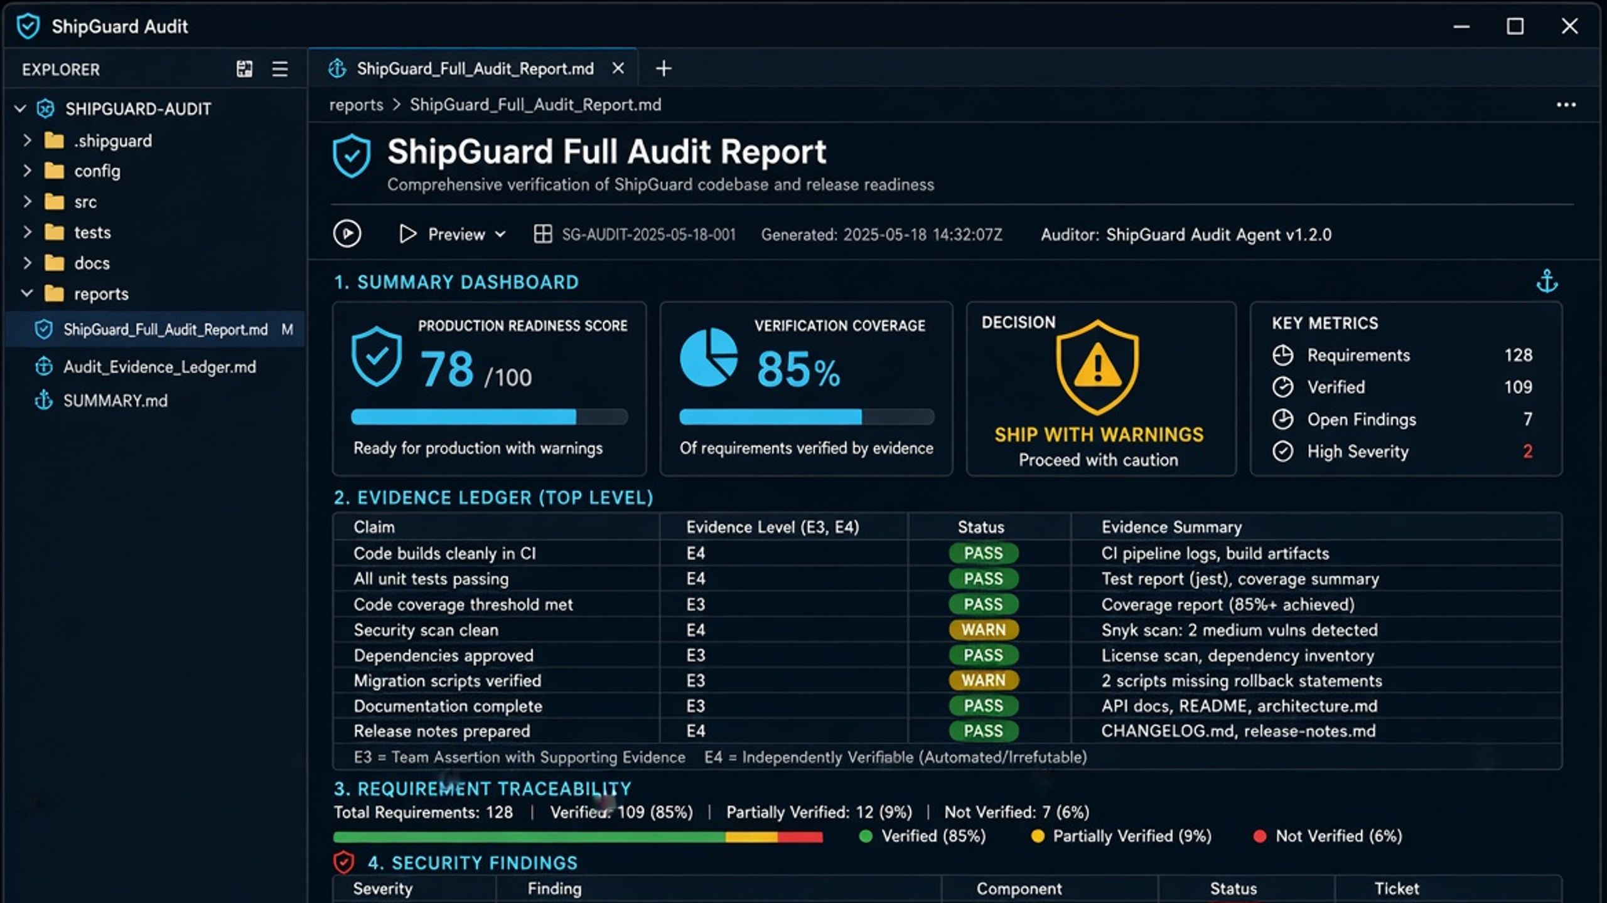Click 'CHANGELOG.md, release-notes.md' evidence cell

coord(1239,731)
